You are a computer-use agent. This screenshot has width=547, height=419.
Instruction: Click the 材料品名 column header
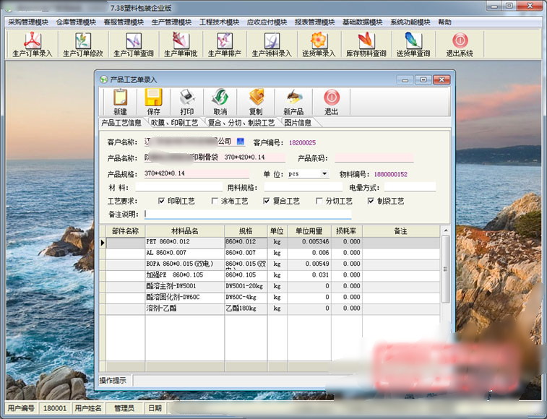tap(184, 231)
